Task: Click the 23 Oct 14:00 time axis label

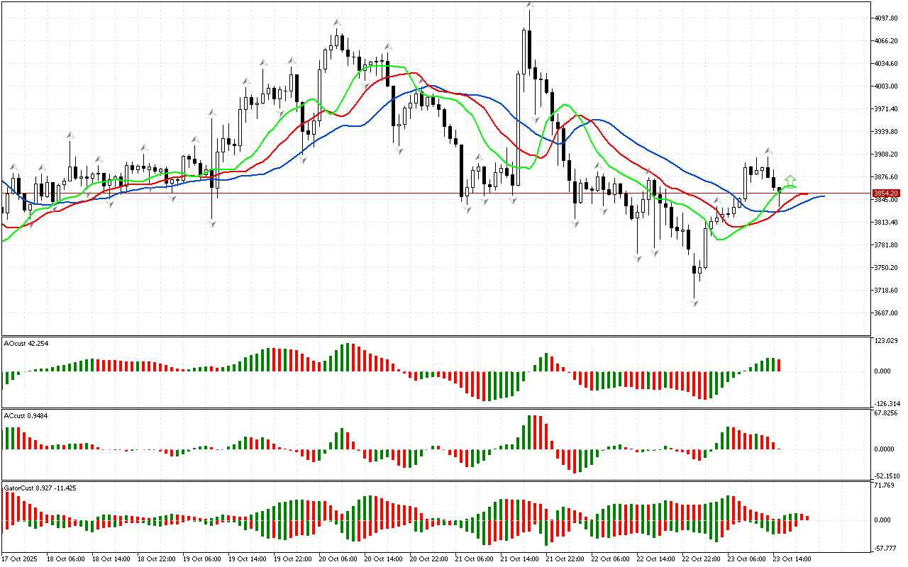Action: tap(791, 559)
